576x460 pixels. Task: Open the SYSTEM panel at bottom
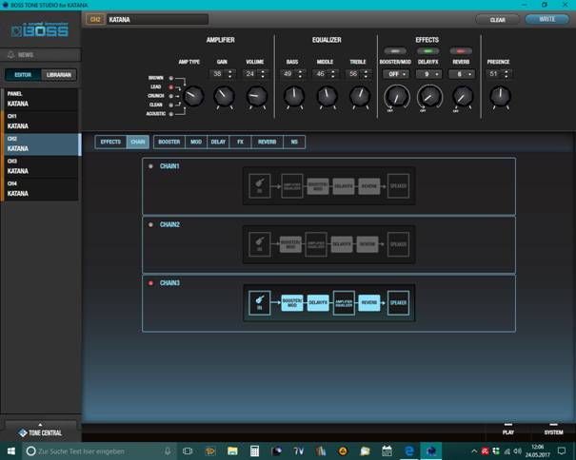click(553, 430)
